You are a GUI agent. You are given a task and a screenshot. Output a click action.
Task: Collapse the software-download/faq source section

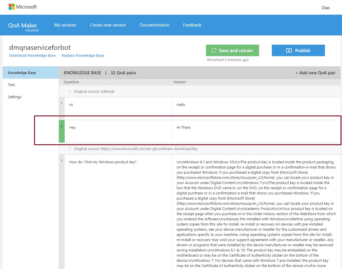[x=69, y=149]
